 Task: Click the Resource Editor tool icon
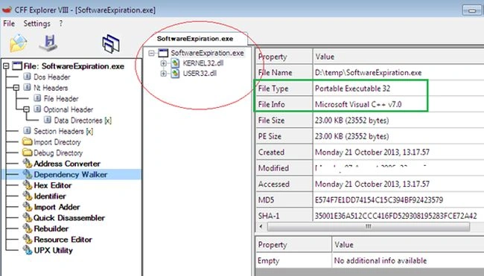click(27, 239)
